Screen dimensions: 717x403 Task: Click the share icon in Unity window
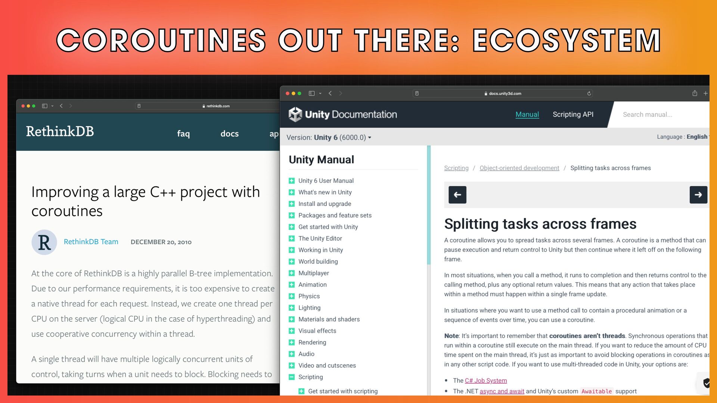tap(695, 93)
